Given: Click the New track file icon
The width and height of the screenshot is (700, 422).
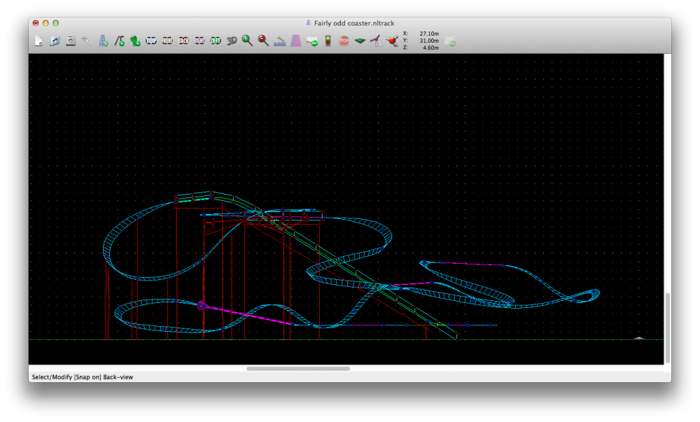Looking at the screenshot, I should pos(39,41).
